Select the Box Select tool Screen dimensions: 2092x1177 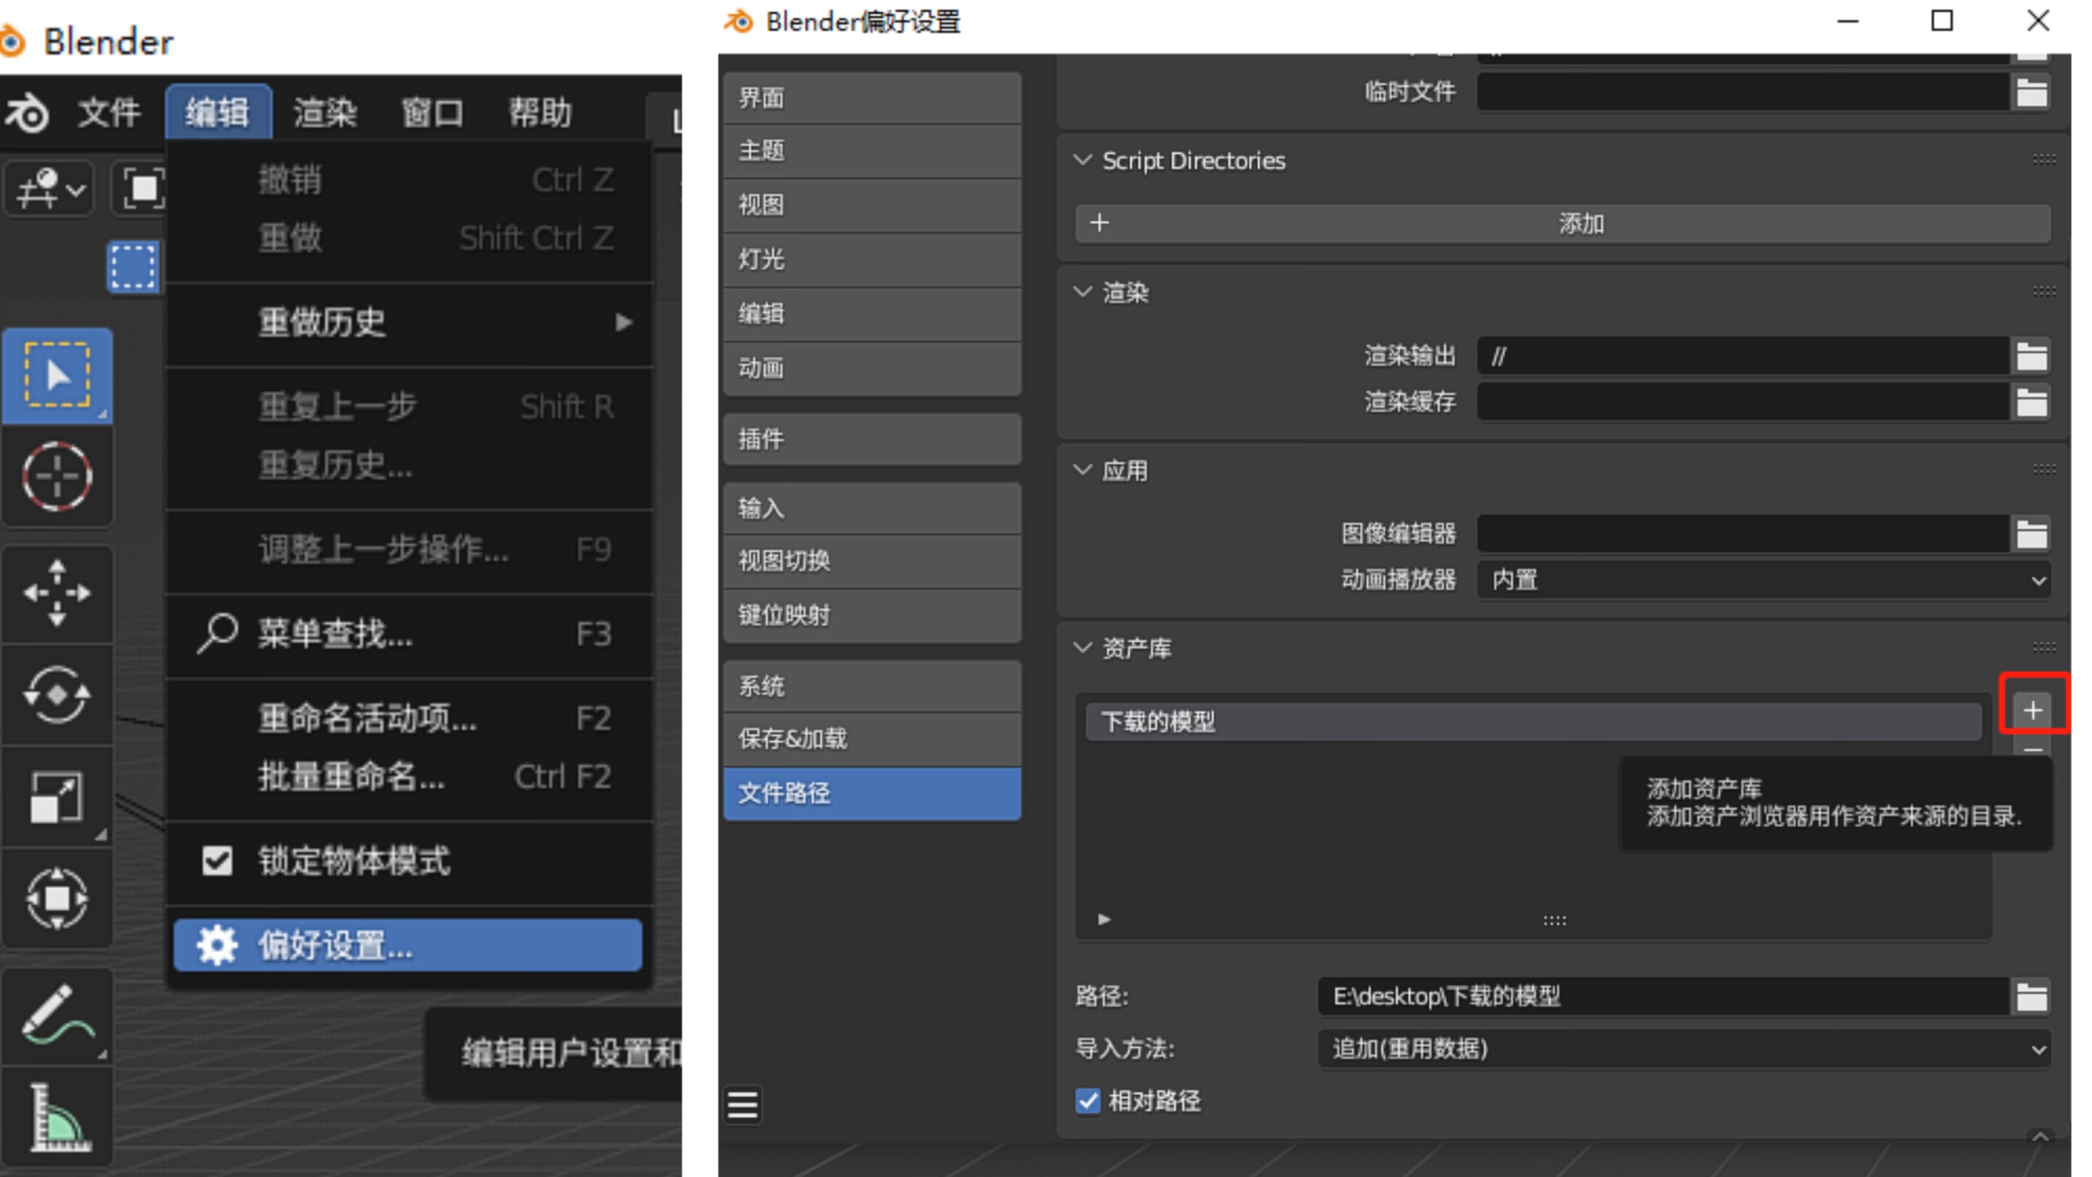pyautogui.click(x=57, y=375)
